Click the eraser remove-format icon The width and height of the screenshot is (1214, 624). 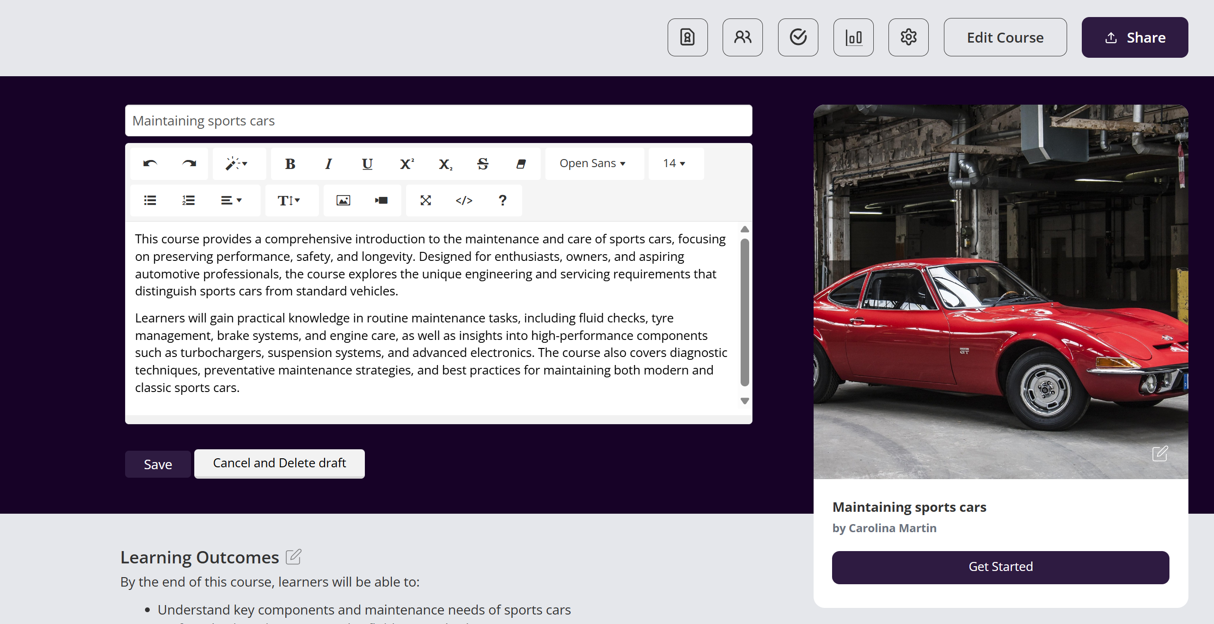521,164
